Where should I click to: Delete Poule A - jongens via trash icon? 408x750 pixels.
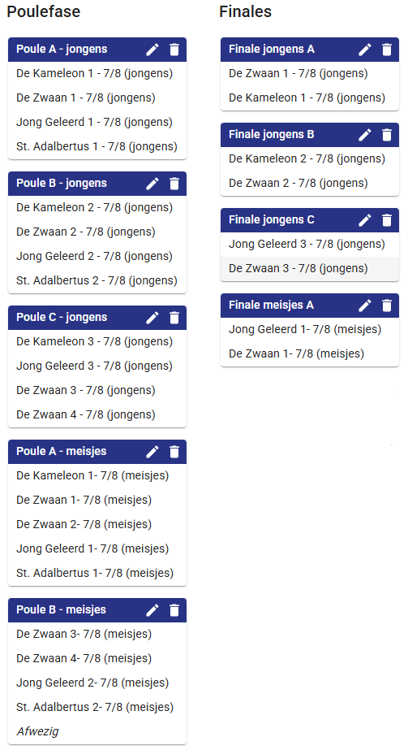coord(174,50)
